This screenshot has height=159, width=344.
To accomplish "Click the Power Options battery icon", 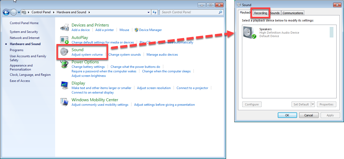I will pyautogui.click(x=64, y=64).
